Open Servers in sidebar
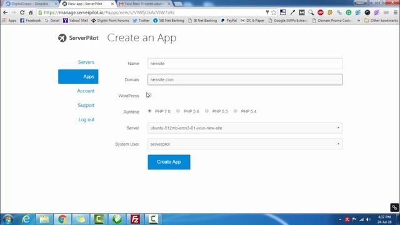The width and height of the screenshot is (400, 225). (86, 62)
